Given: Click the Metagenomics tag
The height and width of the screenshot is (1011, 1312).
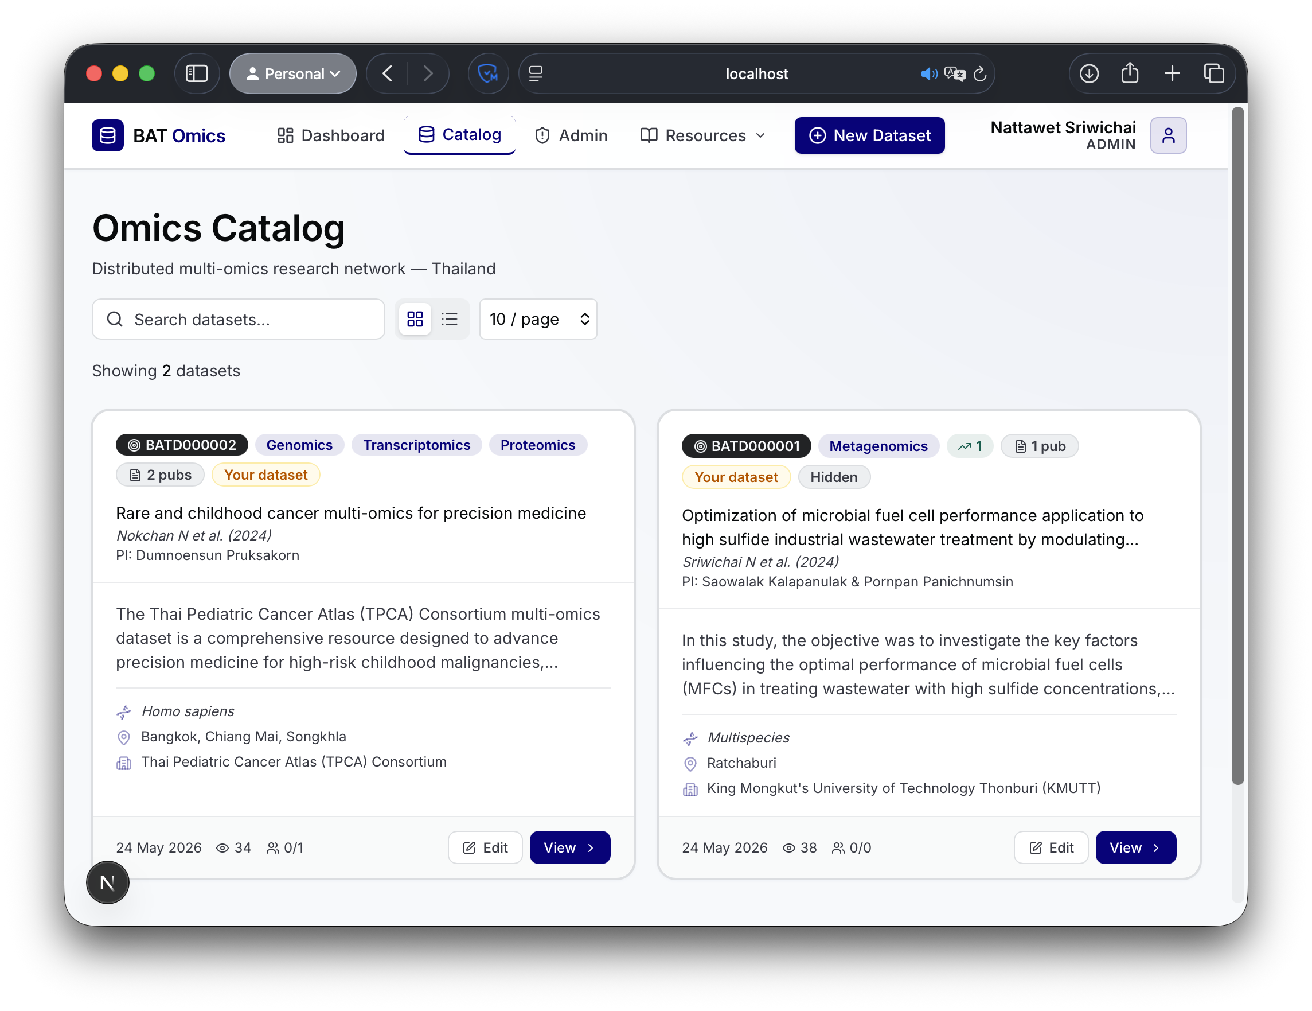Looking at the screenshot, I should [x=878, y=446].
